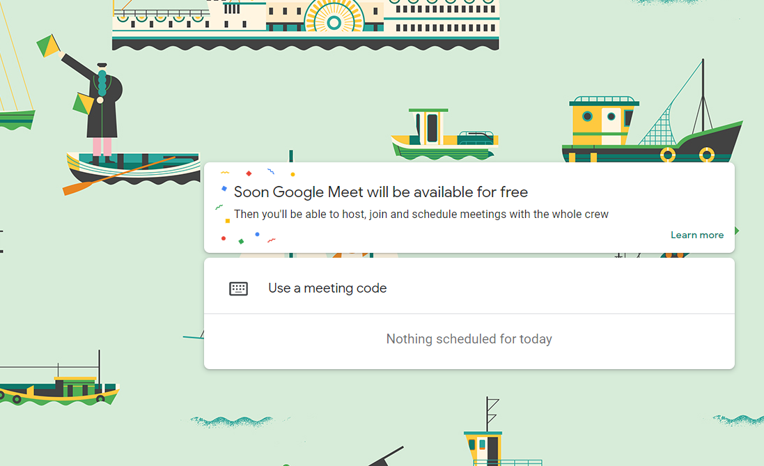Click the green sailboat hull at the screen edge

[17, 119]
